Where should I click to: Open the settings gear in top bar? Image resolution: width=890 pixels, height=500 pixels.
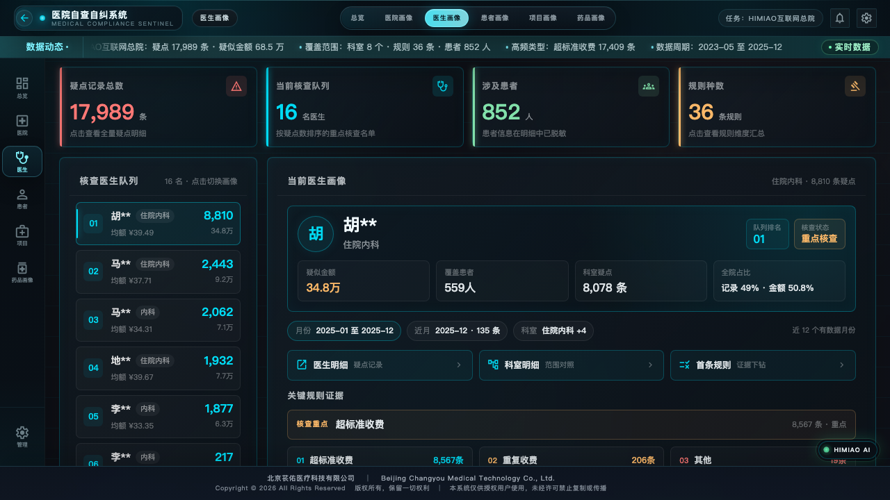866,18
